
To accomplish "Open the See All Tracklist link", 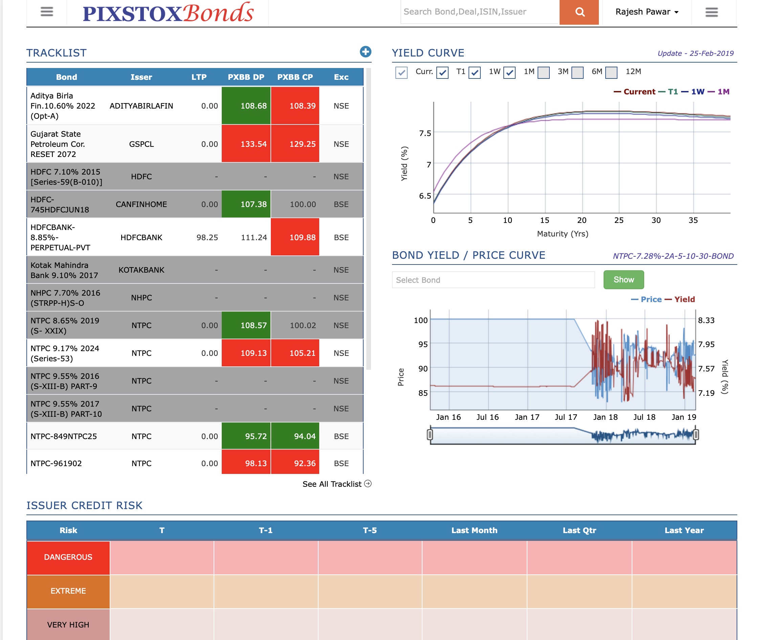I will click(x=336, y=484).
